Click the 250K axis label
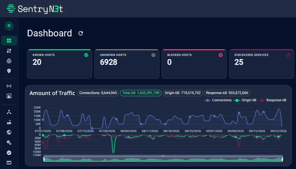Image resolution: width=296 pixels, height=169 pixels. point(37,107)
